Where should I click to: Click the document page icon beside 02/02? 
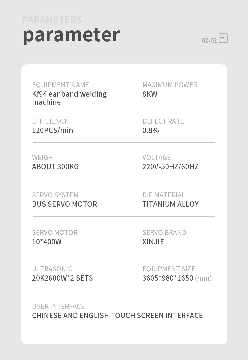223,38
